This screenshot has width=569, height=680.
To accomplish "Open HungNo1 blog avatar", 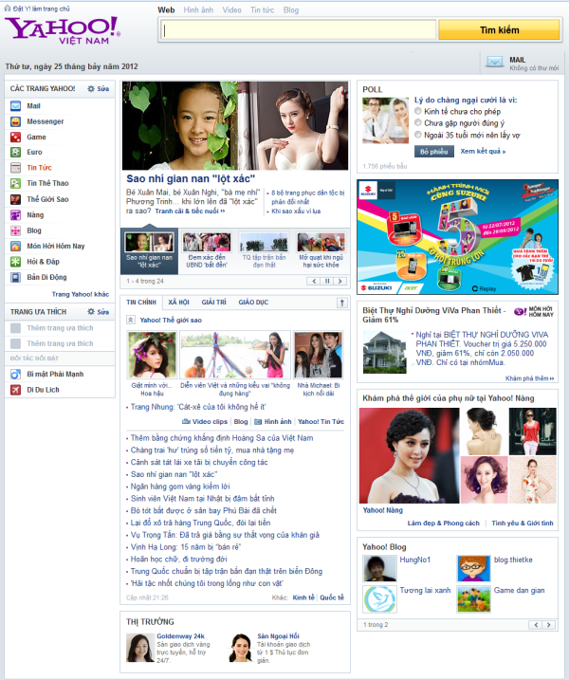I will (379, 568).
